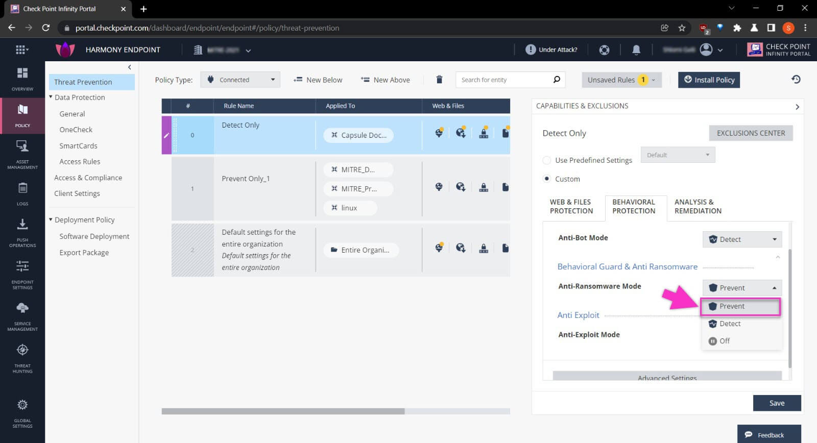Click the Capsule Doc... applied-to chip
817x443 pixels.
click(x=358, y=135)
